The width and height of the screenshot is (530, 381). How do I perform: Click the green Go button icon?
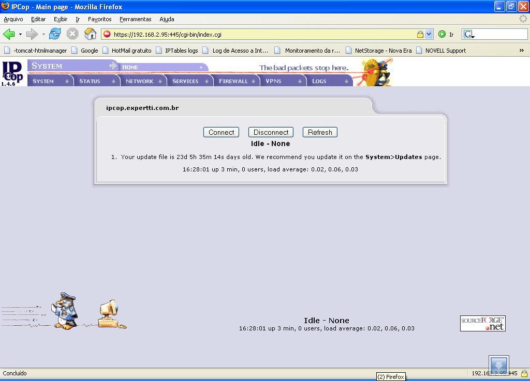pos(442,34)
